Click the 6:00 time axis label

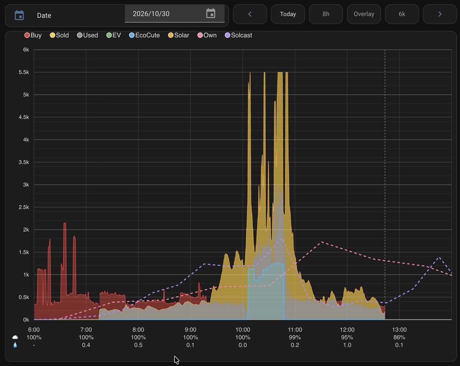point(34,330)
